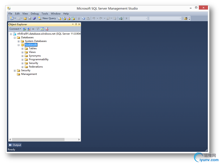Expand the Programmability folder
The height and width of the screenshot is (164, 220).
[x=22, y=60]
